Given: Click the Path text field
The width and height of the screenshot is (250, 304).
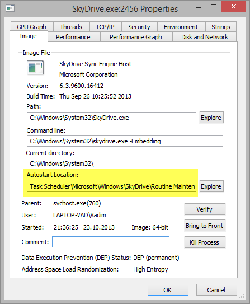Looking at the screenshot, I should (111, 118).
